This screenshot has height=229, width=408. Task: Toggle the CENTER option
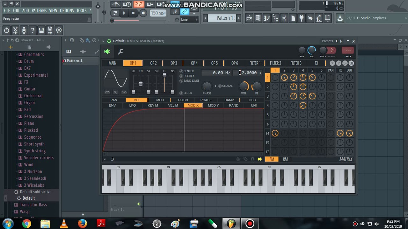187,71
